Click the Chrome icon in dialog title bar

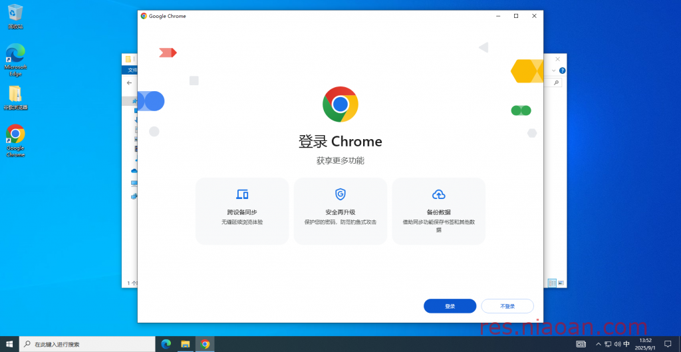pyautogui.click(x=144, y=16)
